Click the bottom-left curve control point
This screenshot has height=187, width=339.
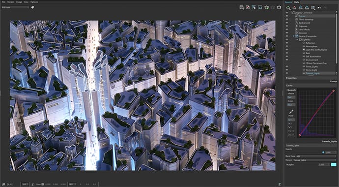tap(300, 135)
